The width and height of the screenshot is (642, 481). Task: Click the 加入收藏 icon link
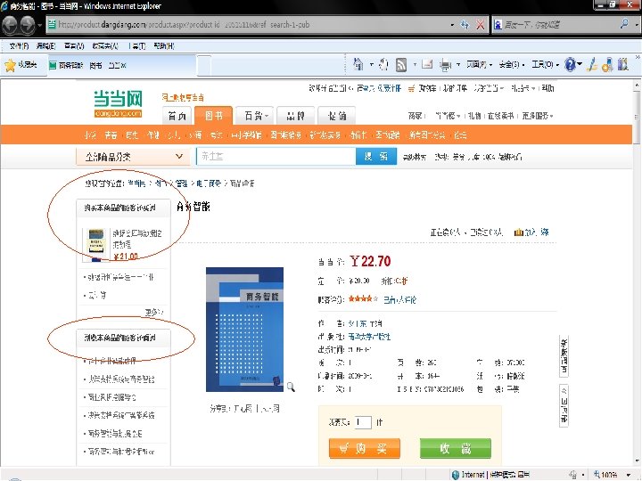(531, 232)
